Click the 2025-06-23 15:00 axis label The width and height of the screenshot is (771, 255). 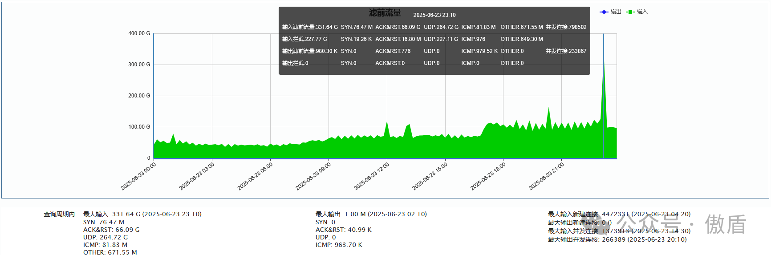pyautogui.click(x=430, y=176)
